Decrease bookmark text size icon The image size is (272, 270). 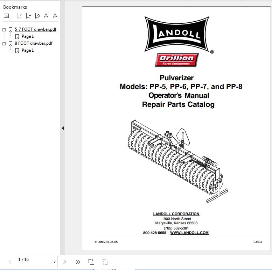[x=55, y=16]
